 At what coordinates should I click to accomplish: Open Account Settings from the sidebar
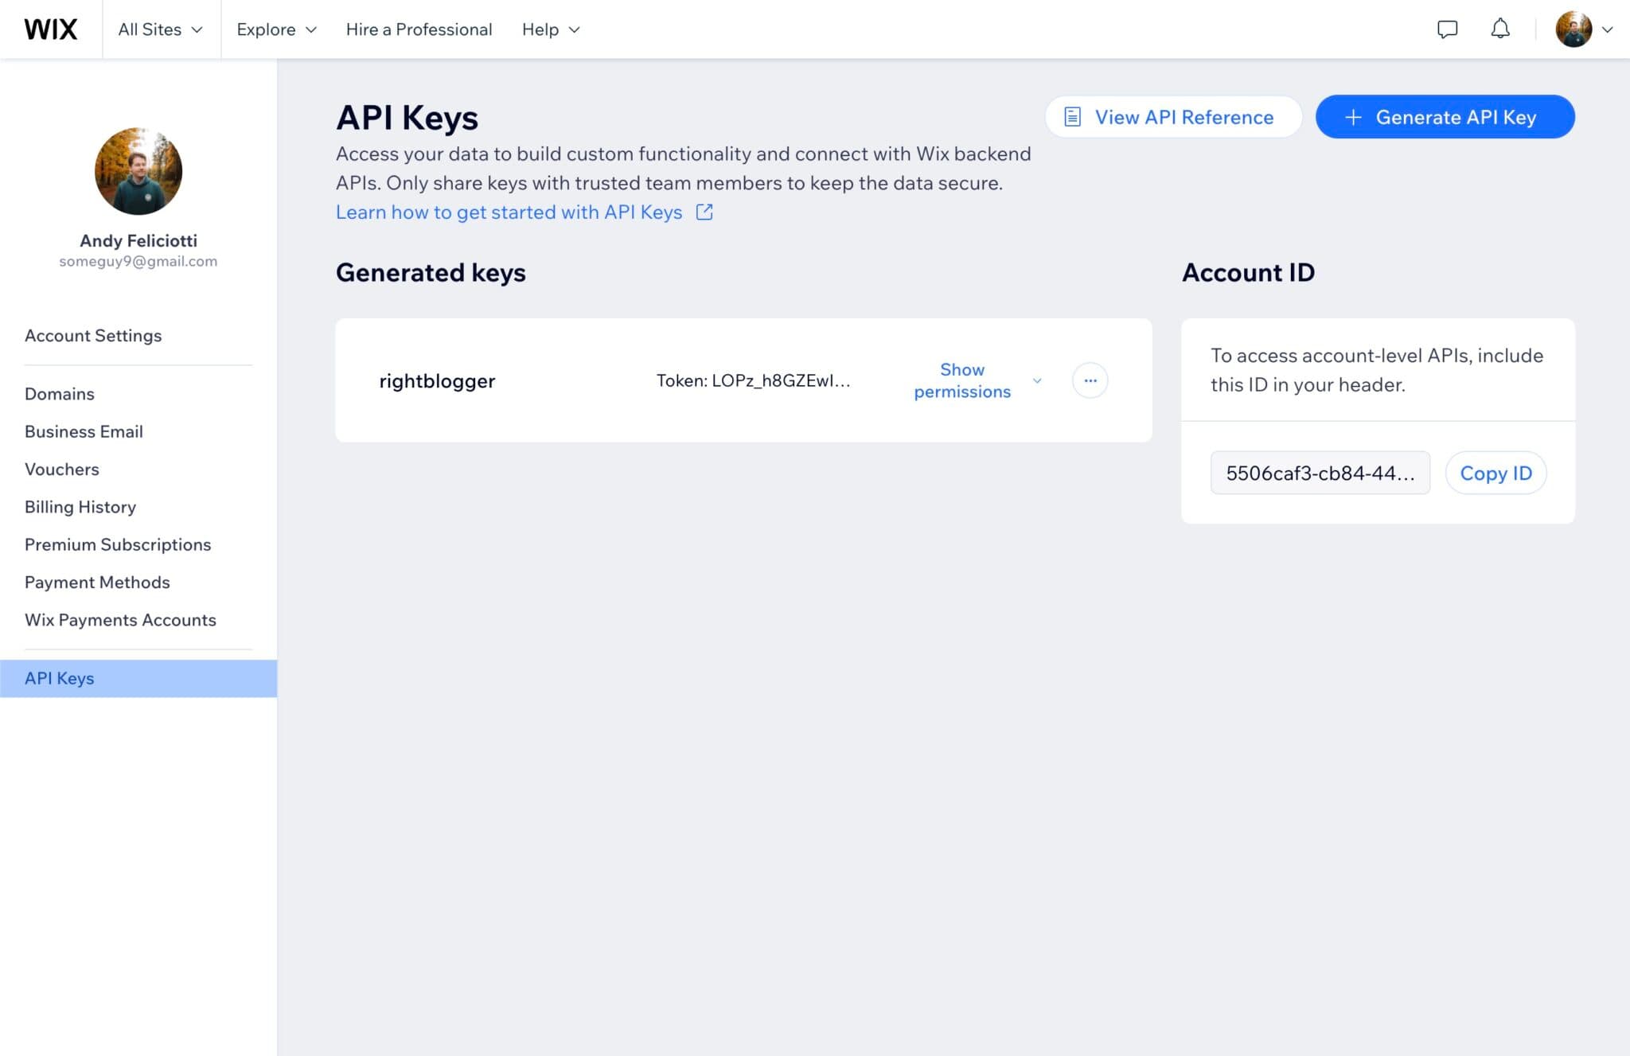click(93, 335)
